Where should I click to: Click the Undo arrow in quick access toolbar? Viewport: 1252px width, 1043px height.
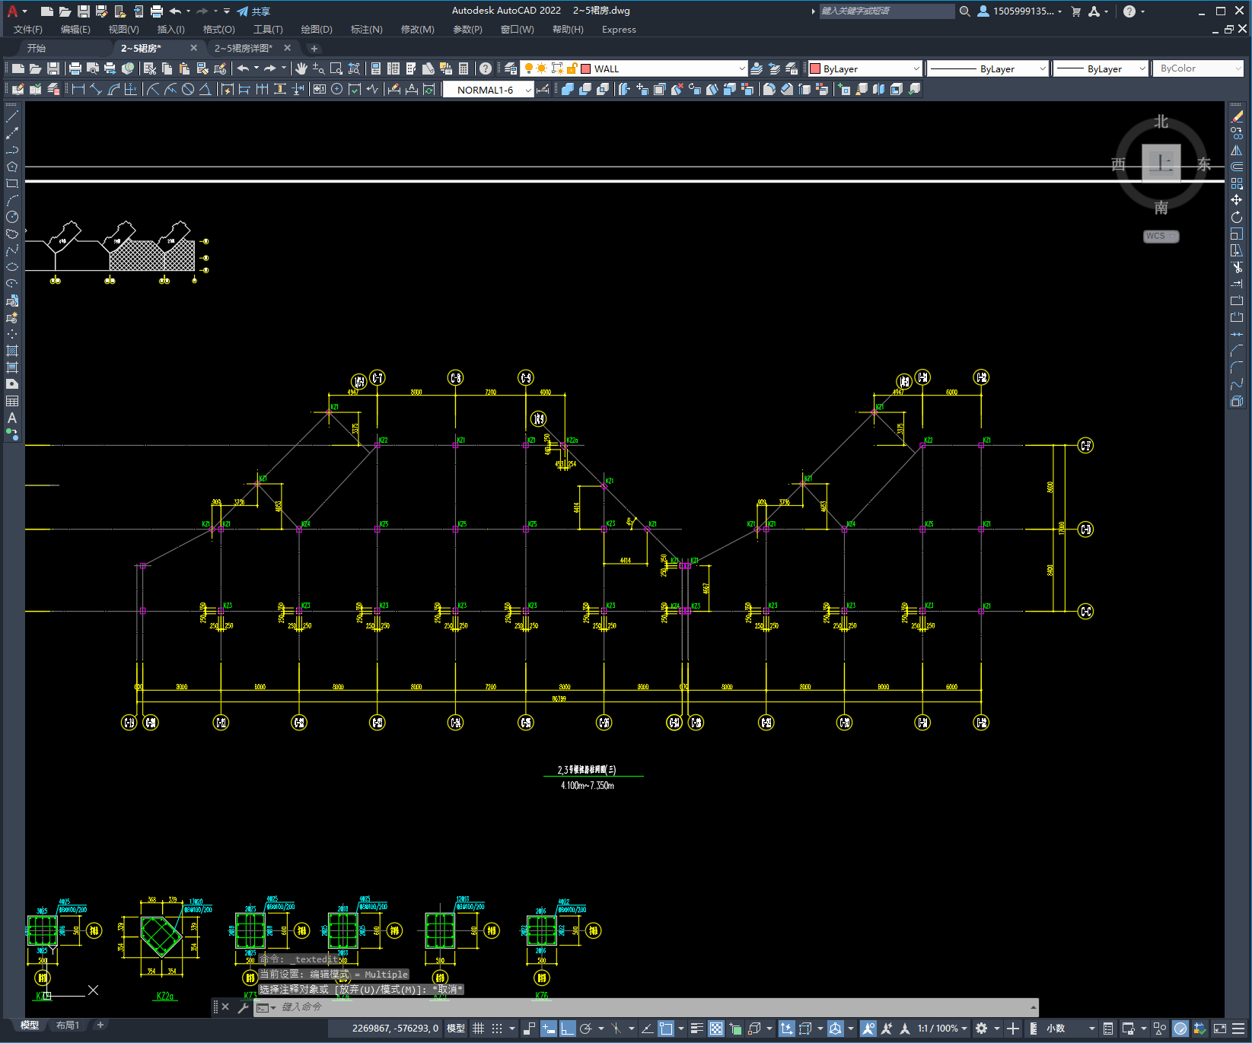point(175,11)
